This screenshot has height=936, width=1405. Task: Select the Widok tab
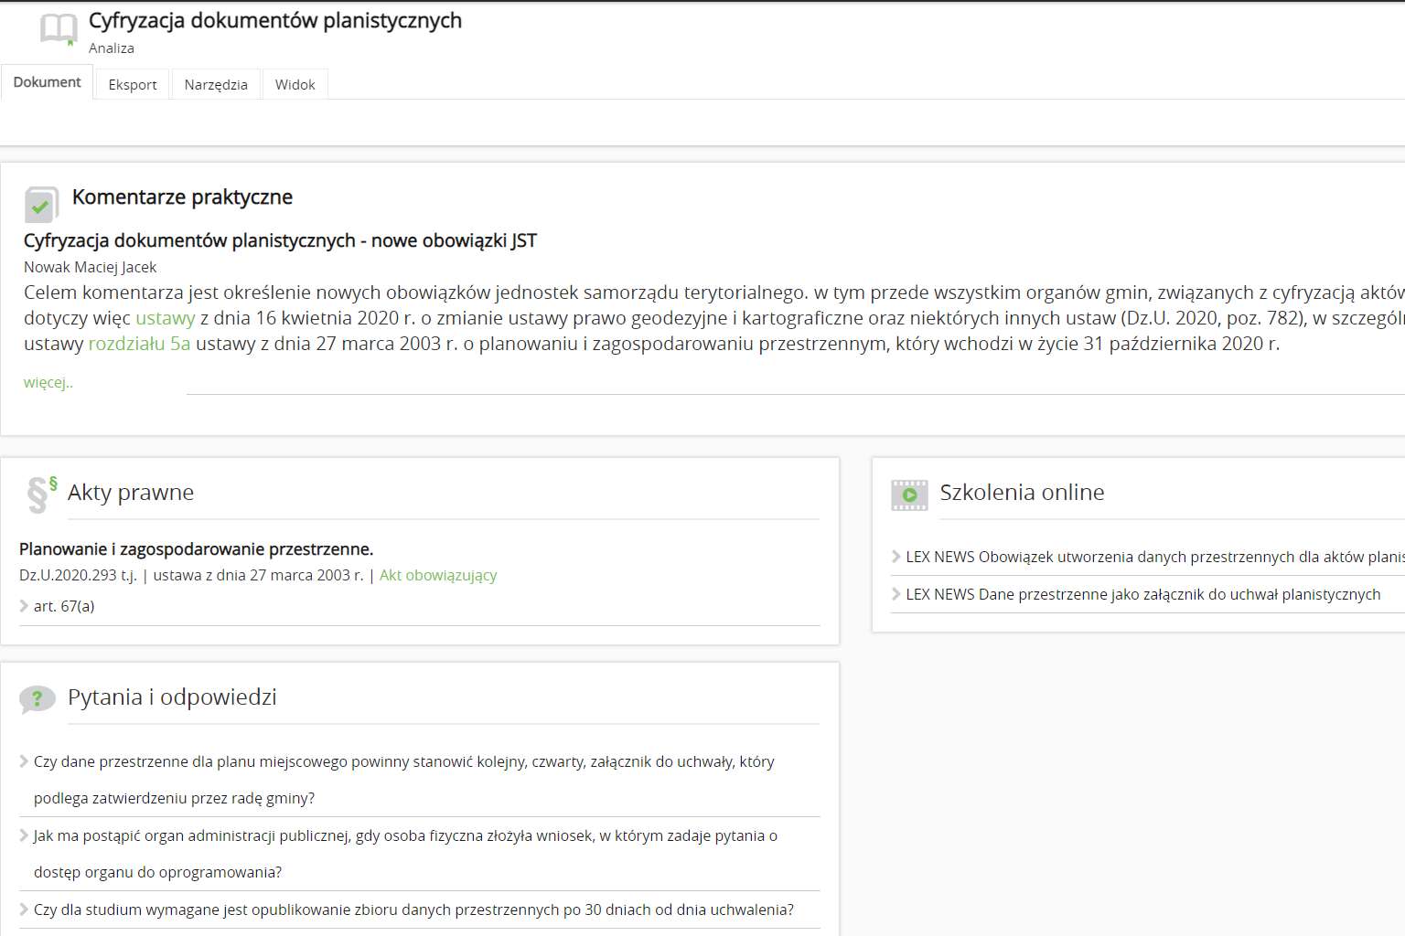(x=295, y=84)
